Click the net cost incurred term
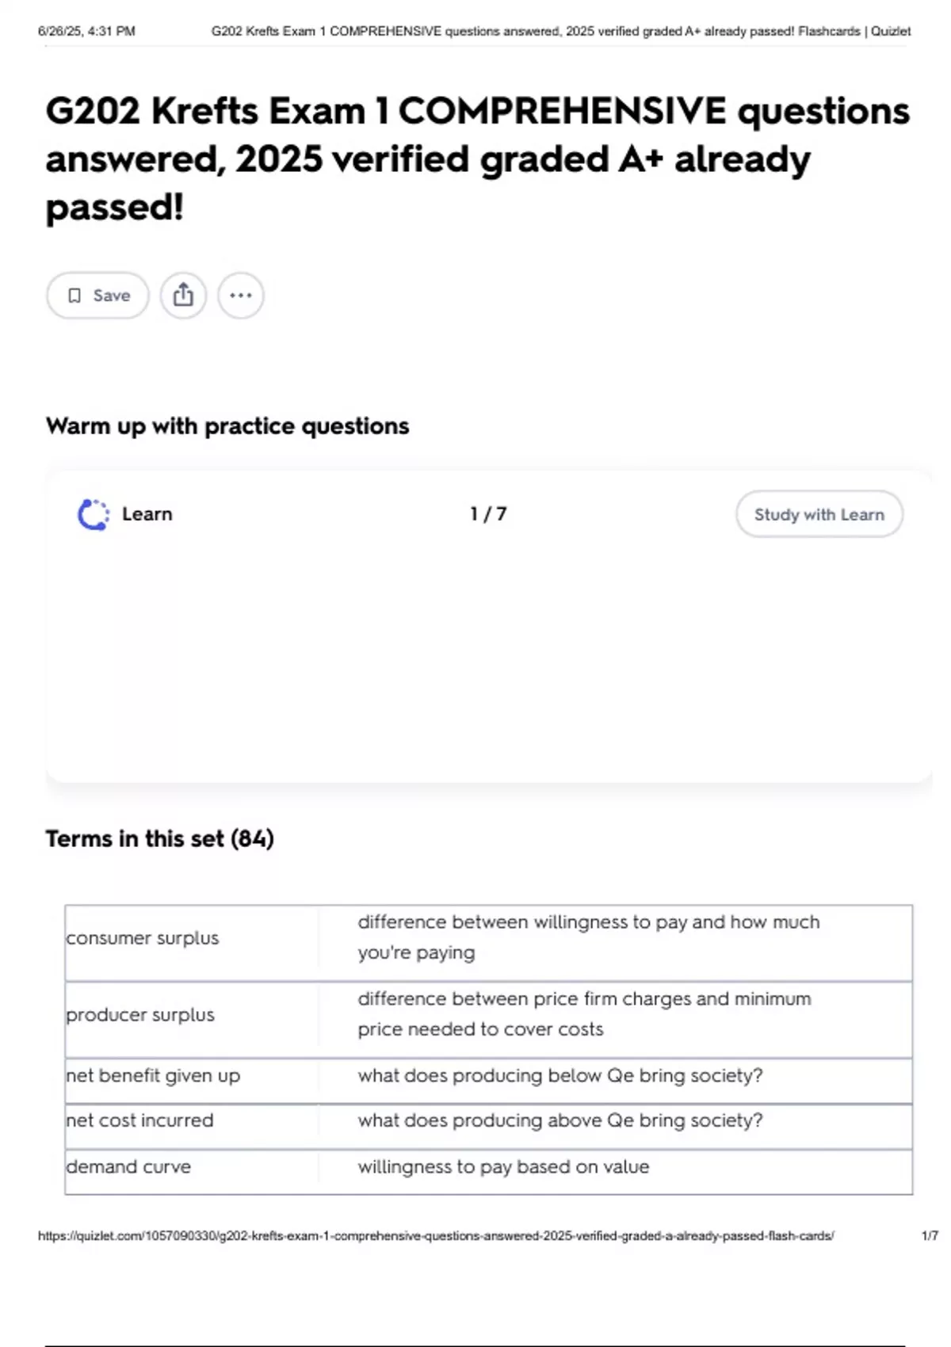The image size is (951, 1347). click(x=139, y=1120)
